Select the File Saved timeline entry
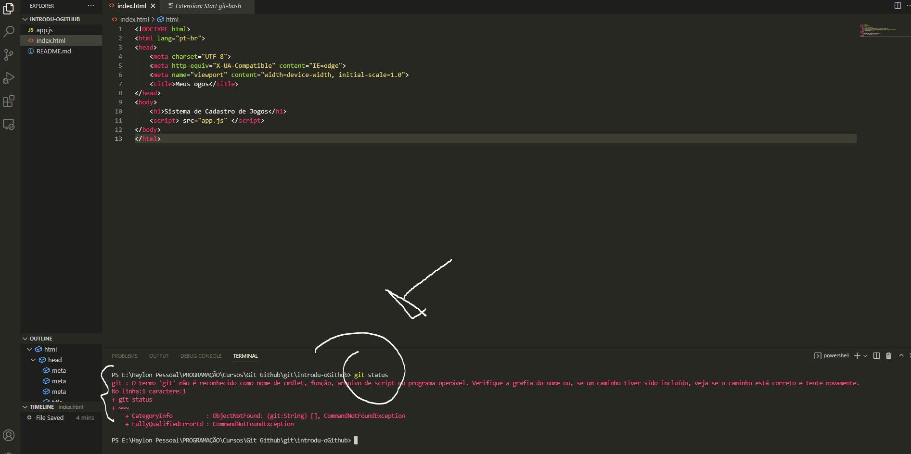 (x=61, y=417)
